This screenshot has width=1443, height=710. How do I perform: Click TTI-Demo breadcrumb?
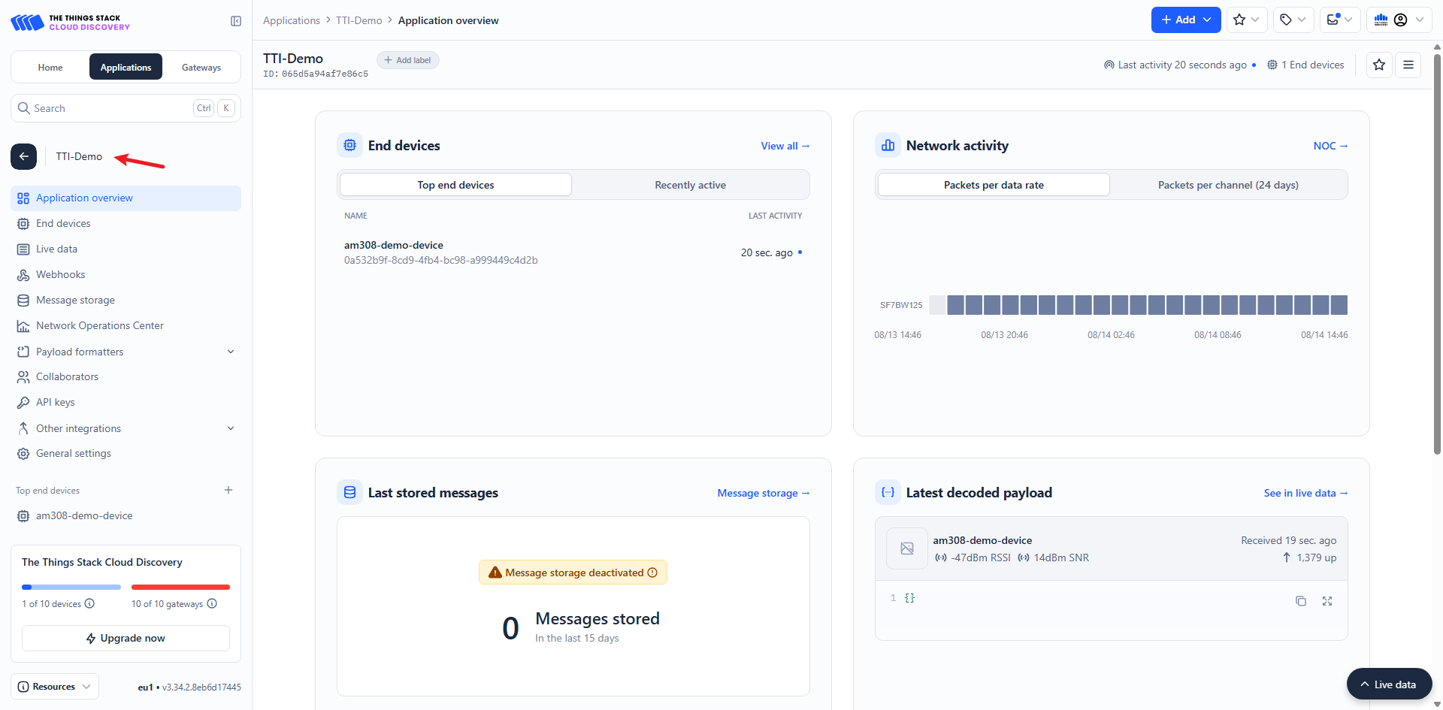click(358, 20)
